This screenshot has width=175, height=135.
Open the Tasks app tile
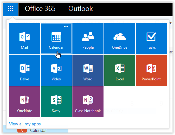pyautogui.click(x=151, y=38)
